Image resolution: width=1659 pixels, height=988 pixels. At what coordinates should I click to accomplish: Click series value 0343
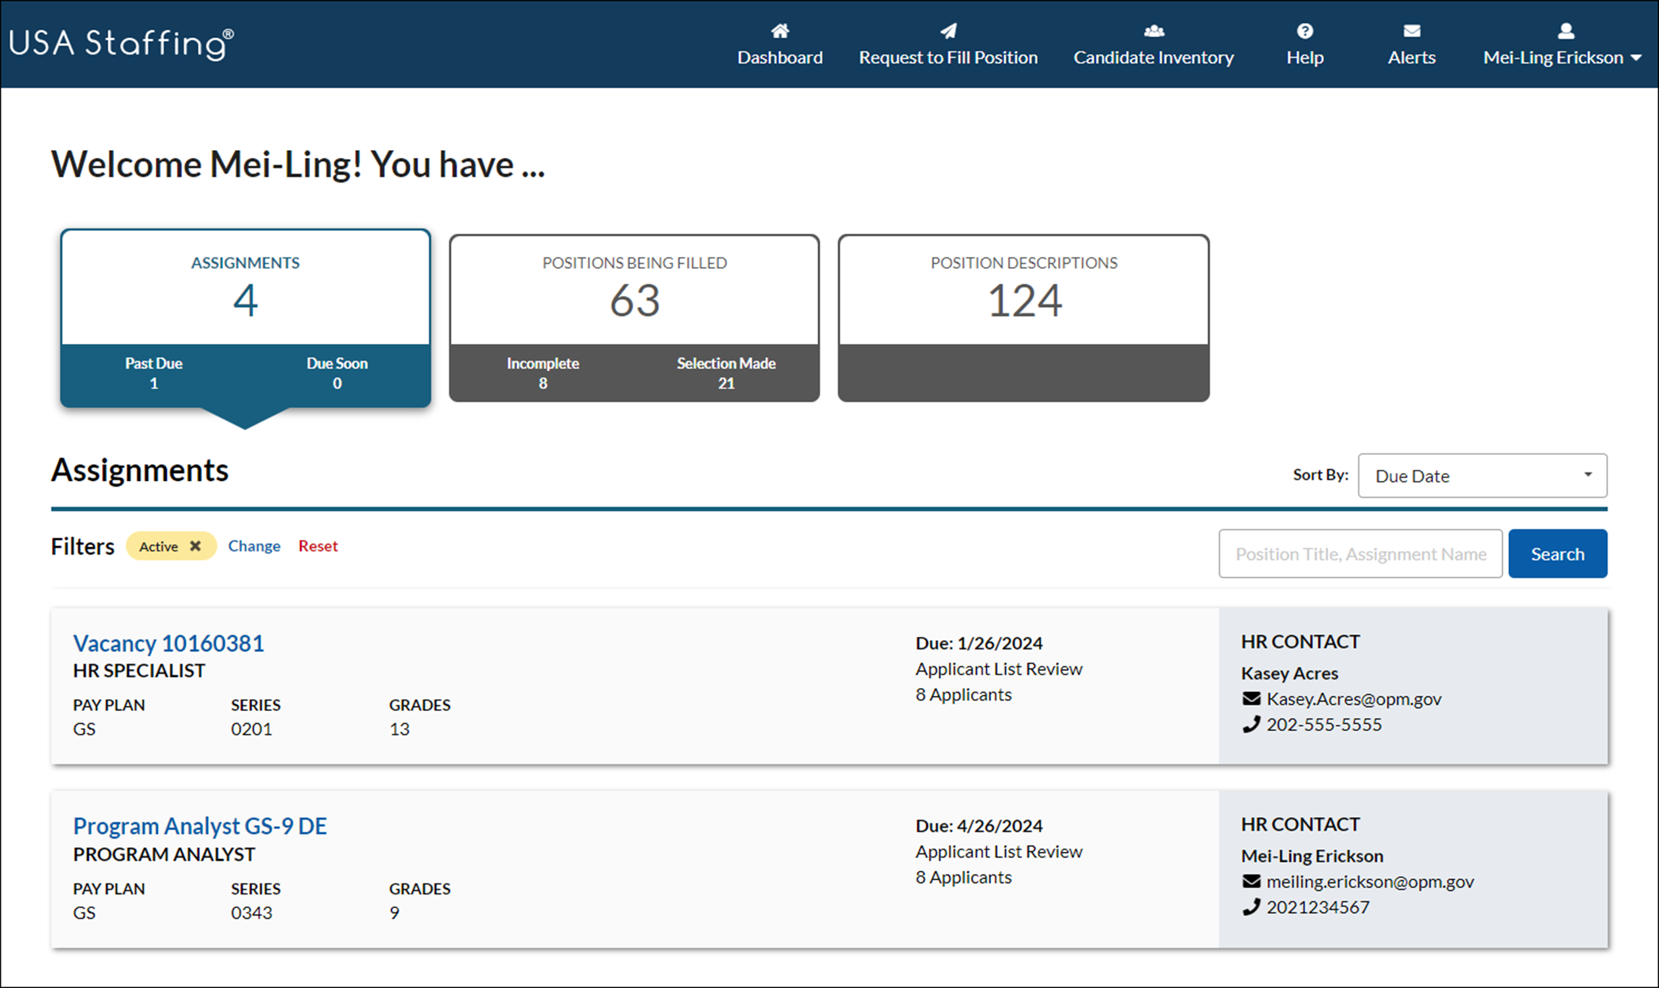click(251, 913)
